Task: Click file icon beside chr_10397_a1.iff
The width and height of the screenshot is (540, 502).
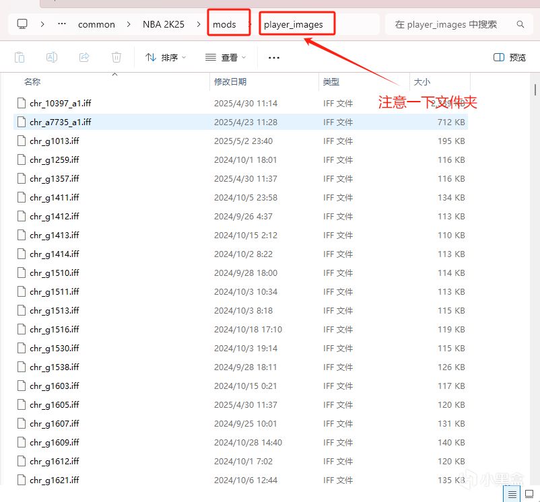Action: click(x=22, y=103)
